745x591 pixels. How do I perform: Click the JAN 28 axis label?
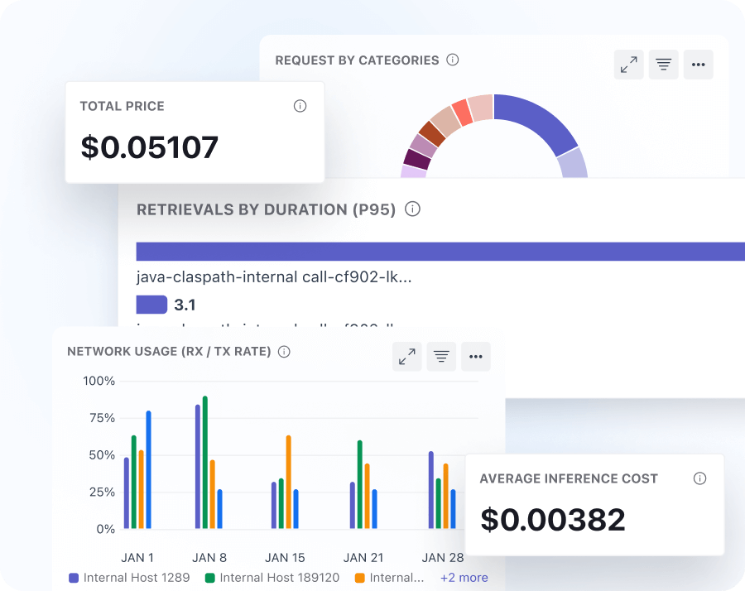pyautogui.click(x=442, y=558)
